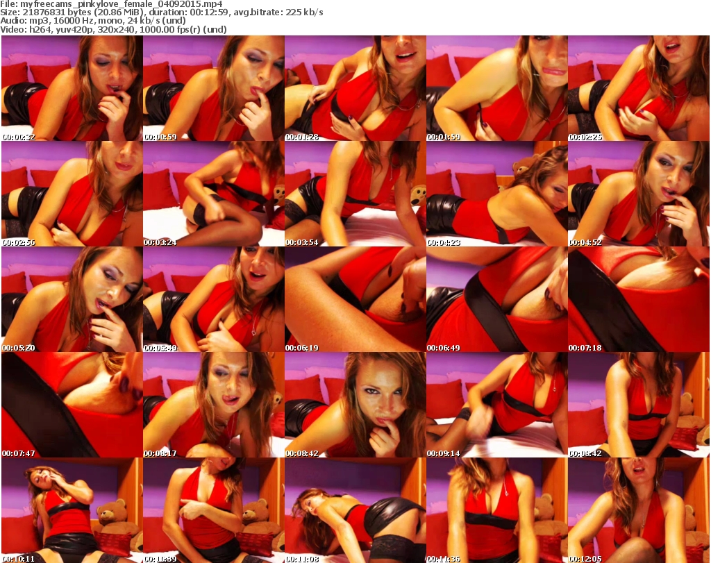Viewport: 711px width, 563px height.
Task: Pick the thumbnail at 00:04:23
Action: point(497,194)
